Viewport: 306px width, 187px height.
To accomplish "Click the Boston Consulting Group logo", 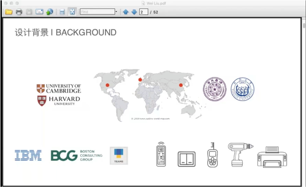I will (x=76, y=155).
